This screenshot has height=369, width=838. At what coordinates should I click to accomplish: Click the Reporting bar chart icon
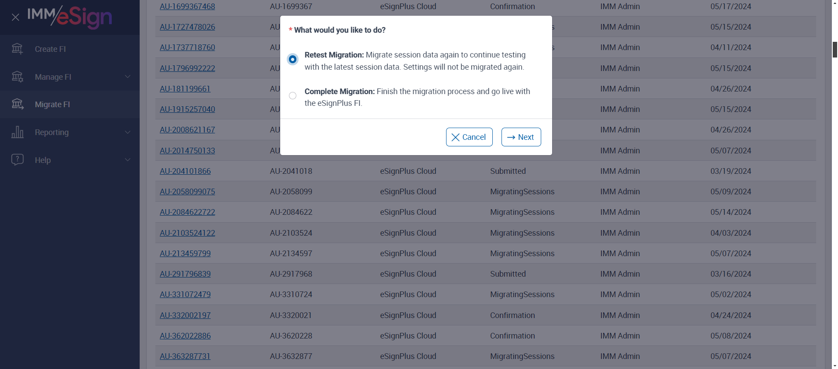click(17, 132)
